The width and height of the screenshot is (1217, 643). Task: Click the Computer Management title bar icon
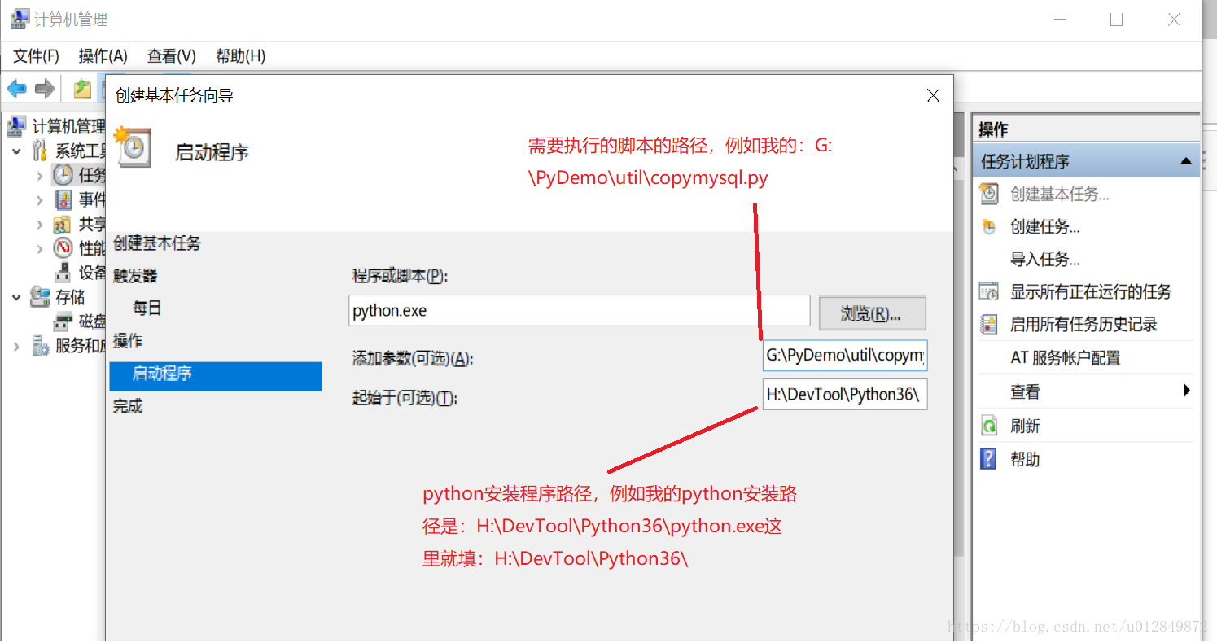click(20, 19)
